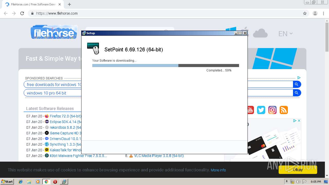Open the RSS feed icon
The height and width of the screenshot is (185, 329).
pos(284,110)
